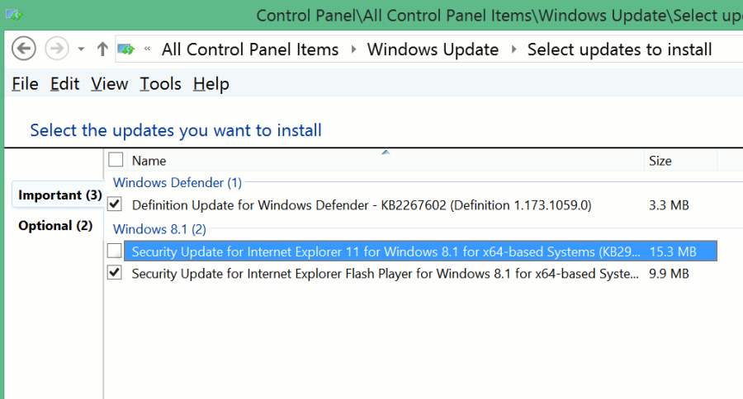Viewport: 743px width, 399px height.
Task: Sort updates by Size column header
Action: (660, 161)
